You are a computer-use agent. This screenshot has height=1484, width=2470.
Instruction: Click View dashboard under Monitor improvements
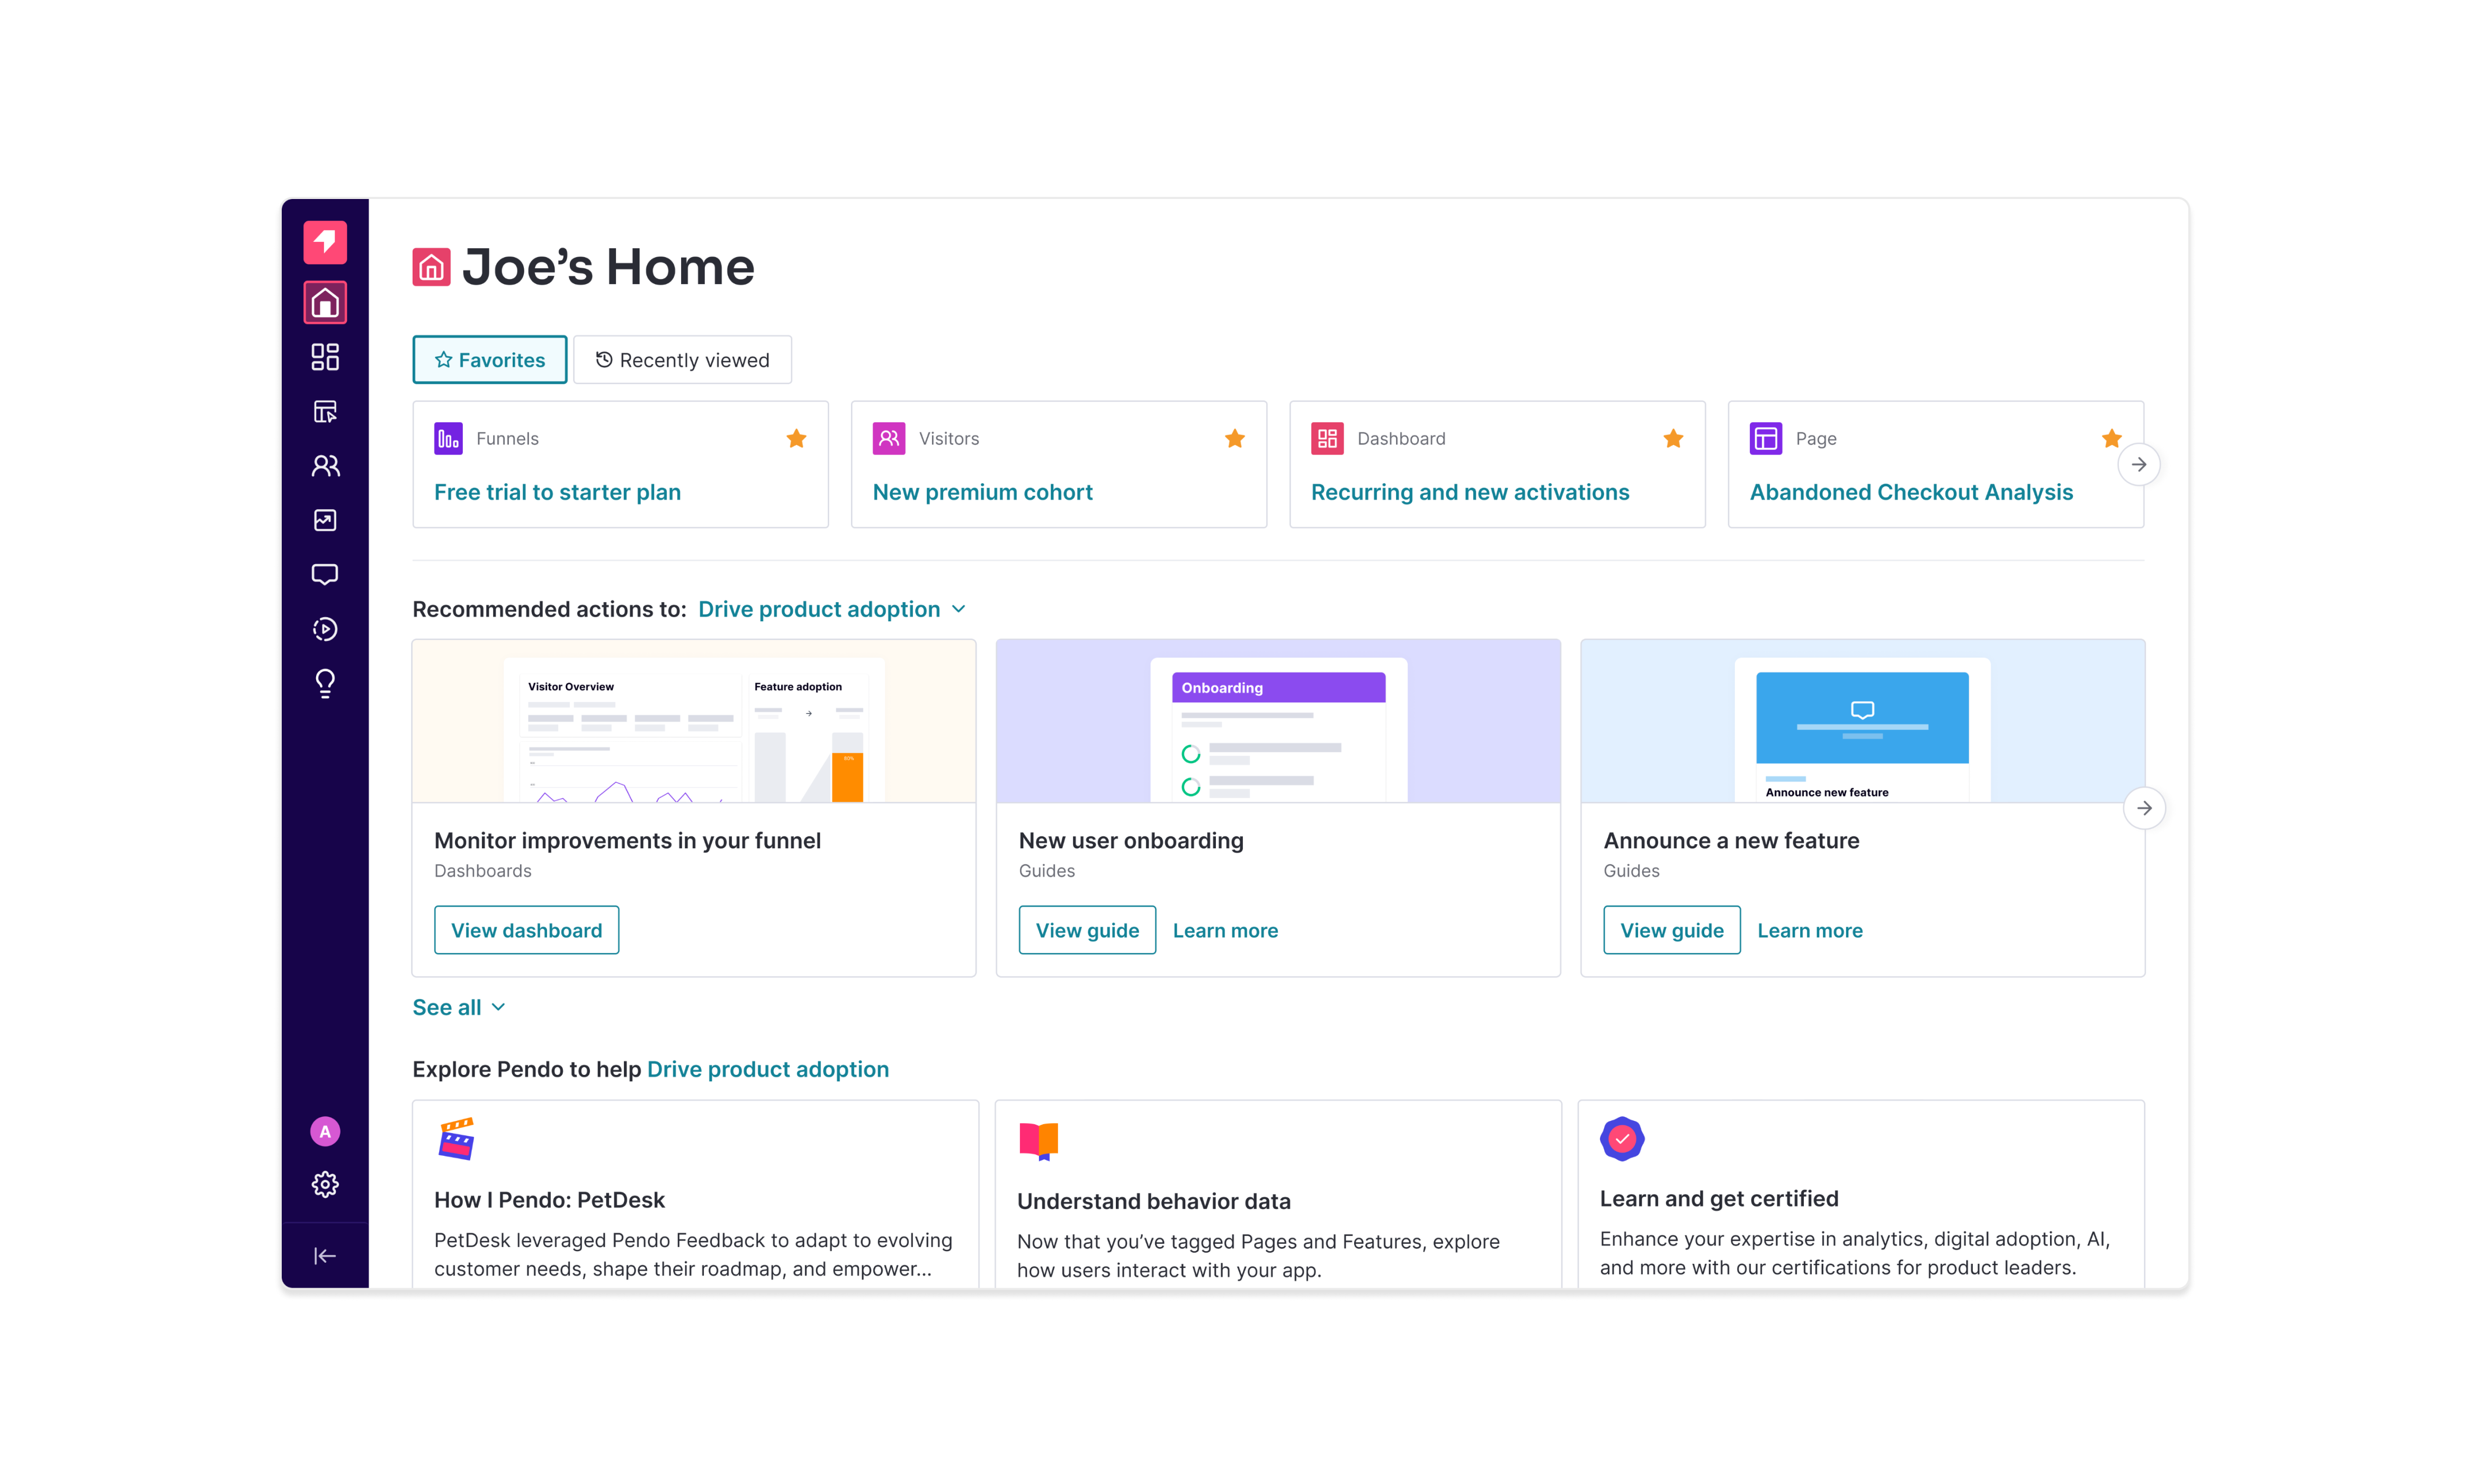pyautogui.click(x=526, y=929)
